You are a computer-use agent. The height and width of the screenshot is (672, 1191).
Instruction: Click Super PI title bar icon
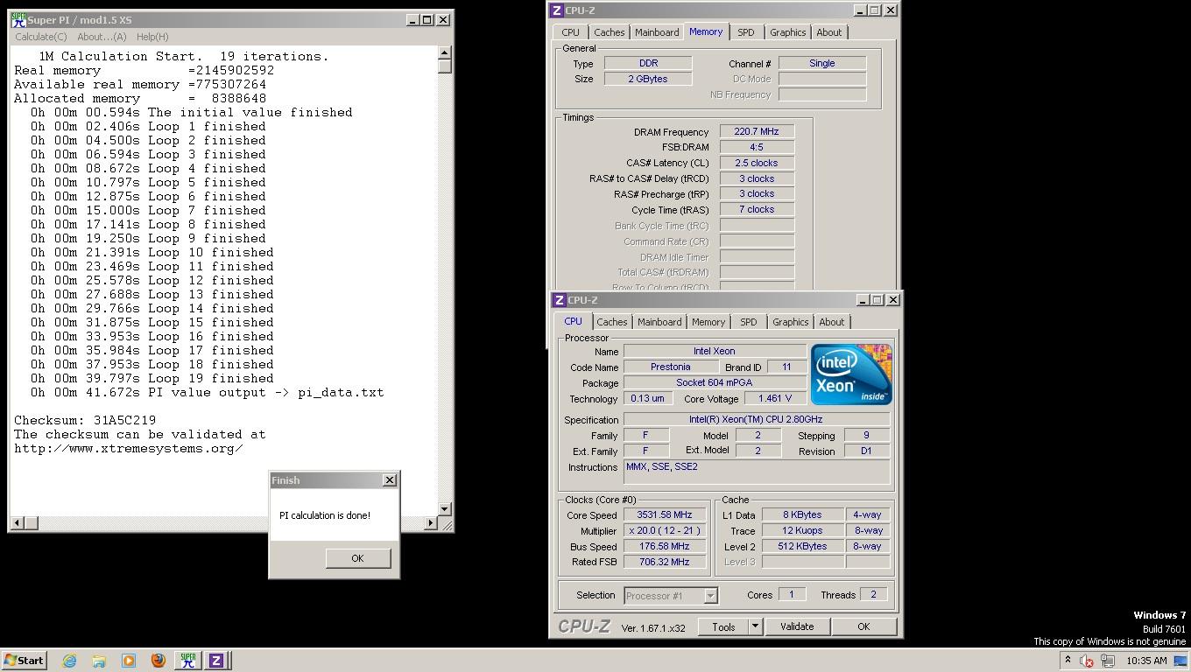point(18,19)
